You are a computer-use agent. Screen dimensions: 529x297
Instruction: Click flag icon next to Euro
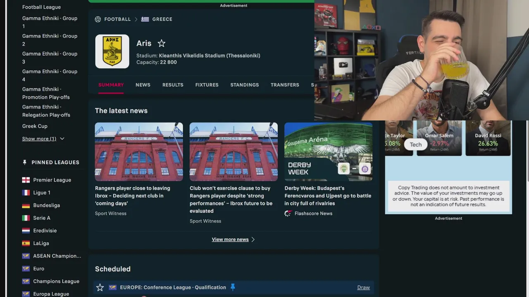[x=26, y=269]
